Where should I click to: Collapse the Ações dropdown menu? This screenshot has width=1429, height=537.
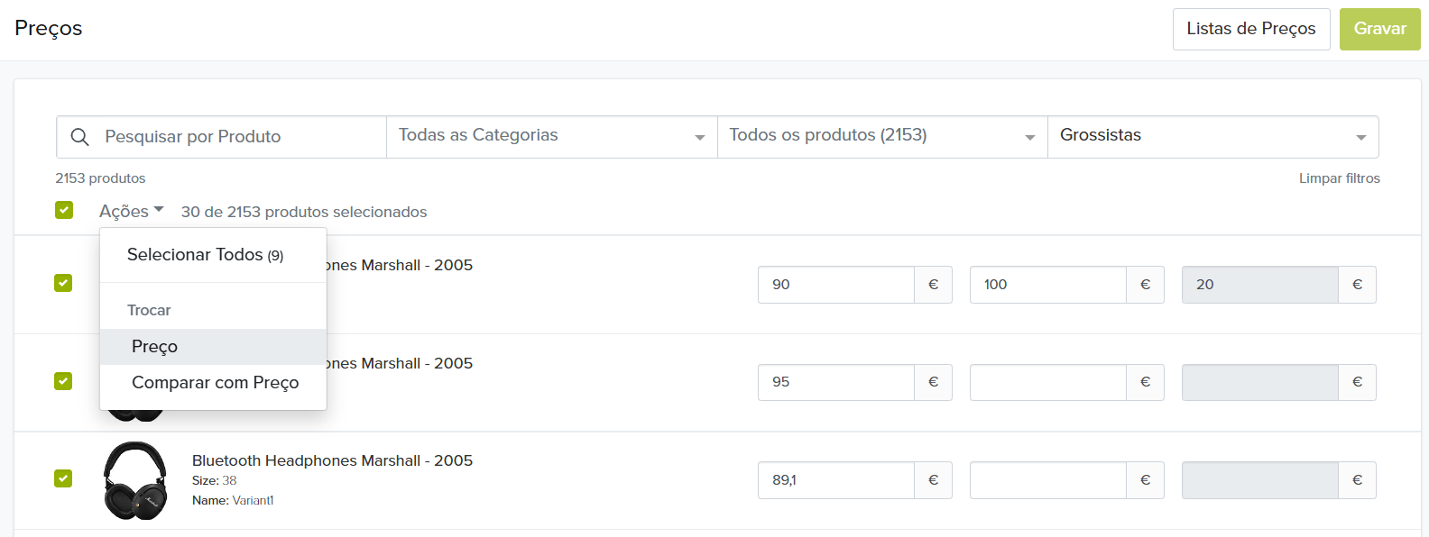pyautogui.click(x=131, y=211)
